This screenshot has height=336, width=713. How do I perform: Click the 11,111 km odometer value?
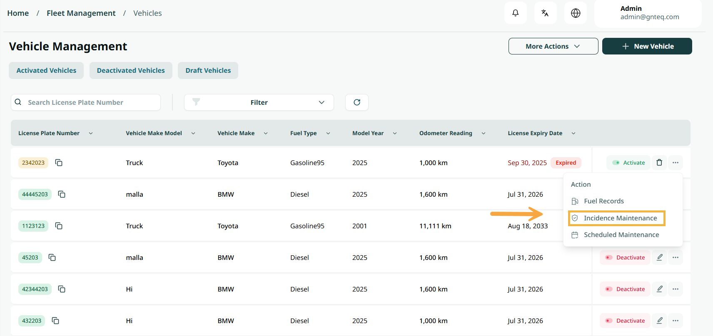[x=435, y=226]
